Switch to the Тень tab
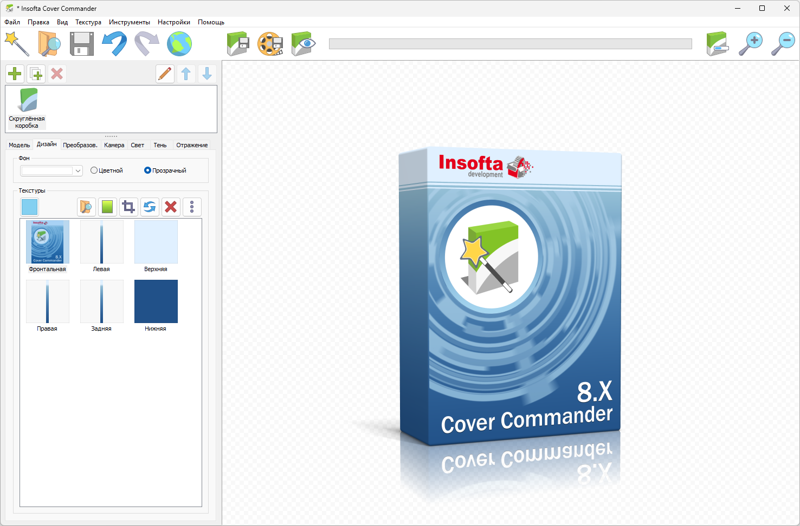The image size is (800, 526). pos(160,145)
